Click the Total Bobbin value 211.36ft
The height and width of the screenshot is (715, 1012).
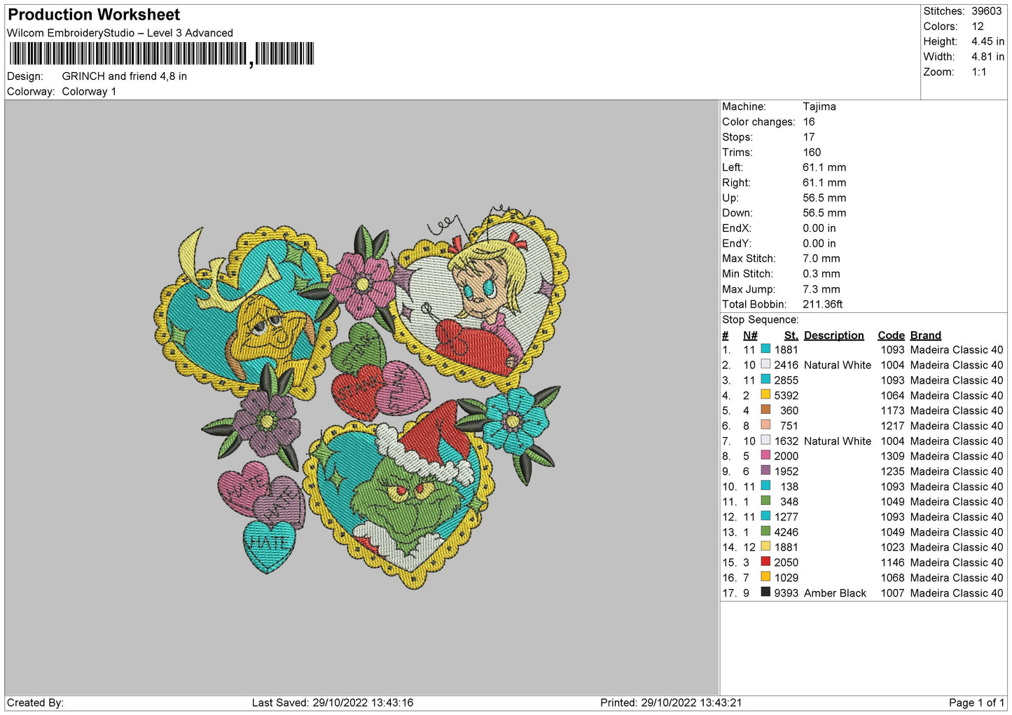(822, 304)
